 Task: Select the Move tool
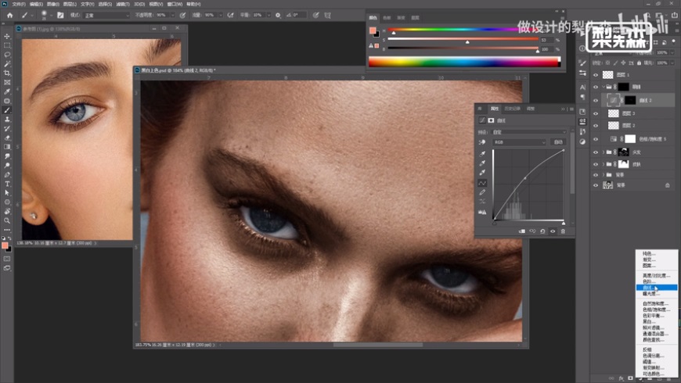[7, 37]
